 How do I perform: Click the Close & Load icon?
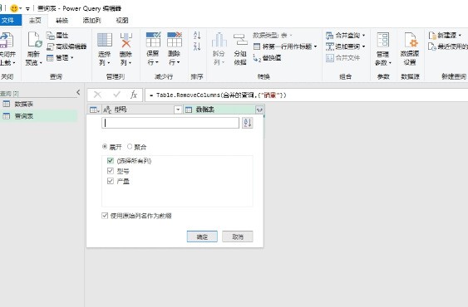pos(7,41)
